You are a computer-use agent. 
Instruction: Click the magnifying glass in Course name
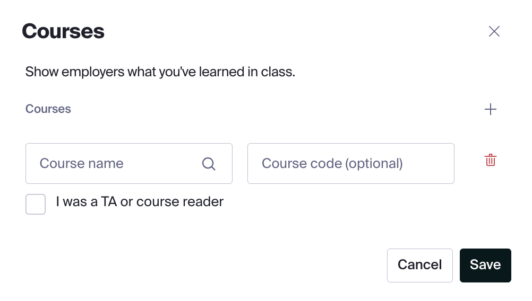209,164
